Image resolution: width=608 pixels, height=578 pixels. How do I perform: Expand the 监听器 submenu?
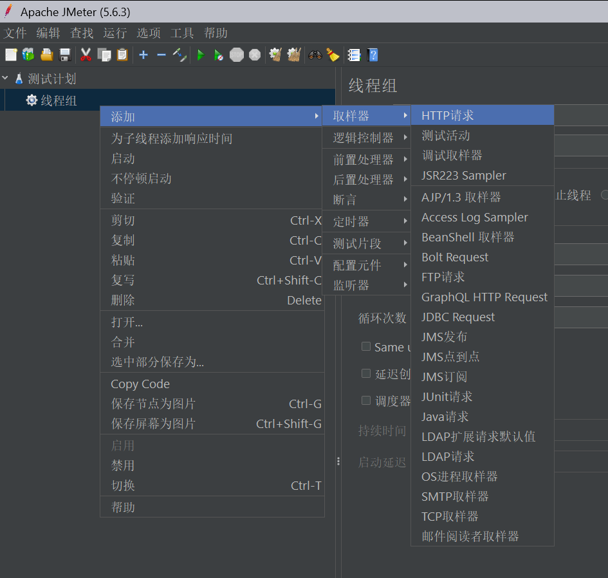click(x=351, y=285)
